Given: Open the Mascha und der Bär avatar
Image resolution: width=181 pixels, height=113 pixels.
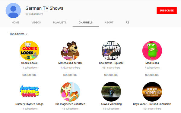Looking at the screenshot, I should click(x=70, y=51).
